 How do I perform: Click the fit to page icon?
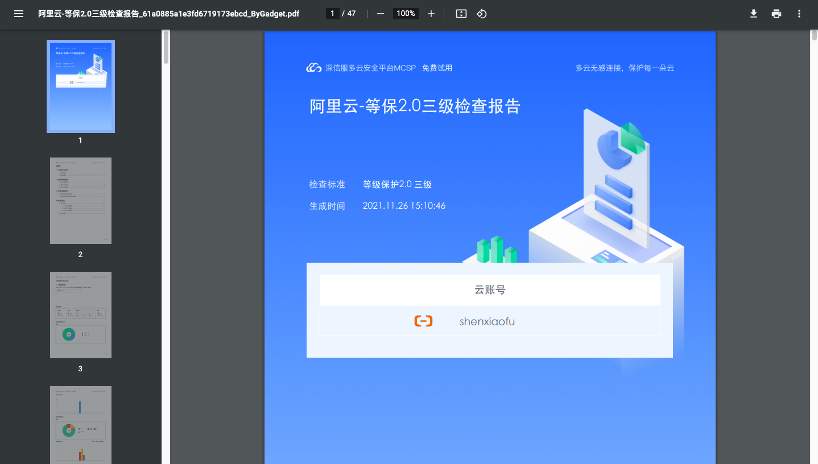[x=461, y=14]
